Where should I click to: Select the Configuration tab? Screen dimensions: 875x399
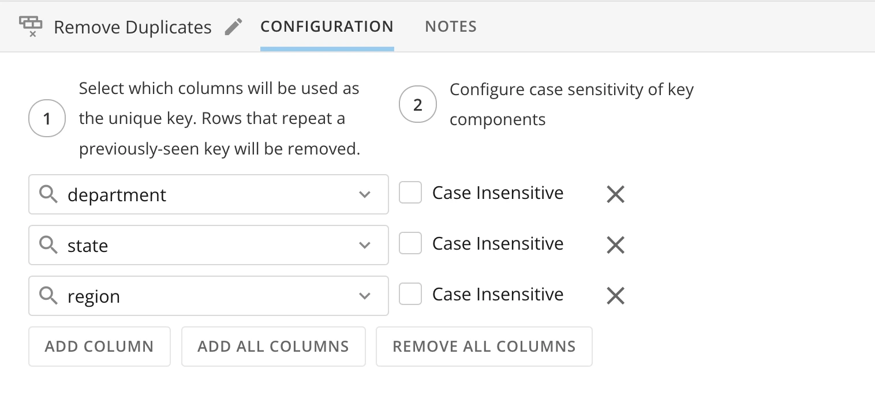[327, 27]
